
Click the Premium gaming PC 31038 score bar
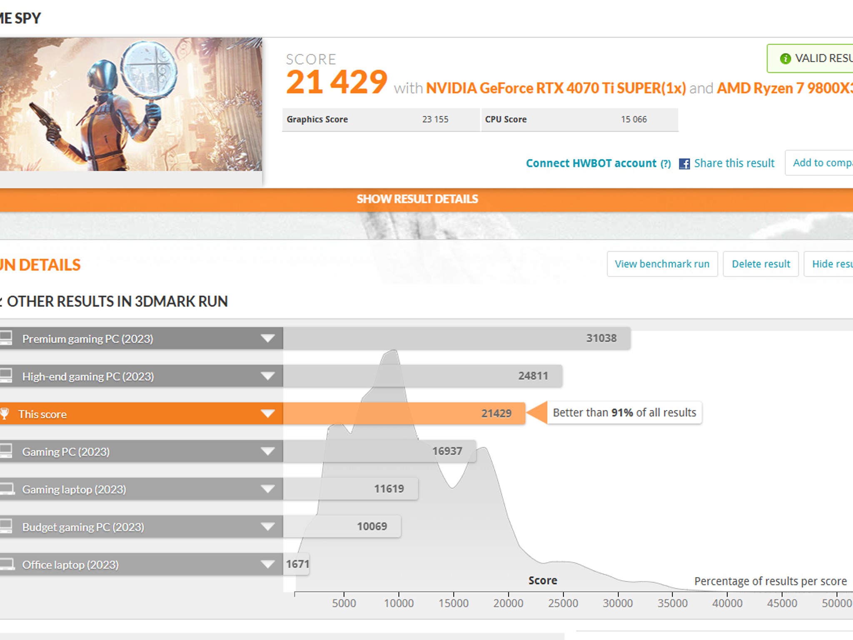(456, 338)
